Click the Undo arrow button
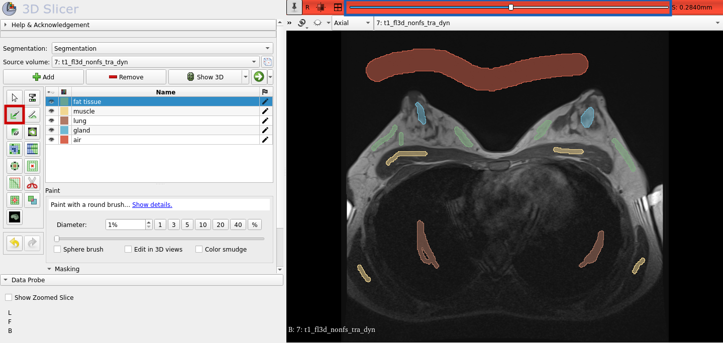723x343 pixels. click(15, 243)
